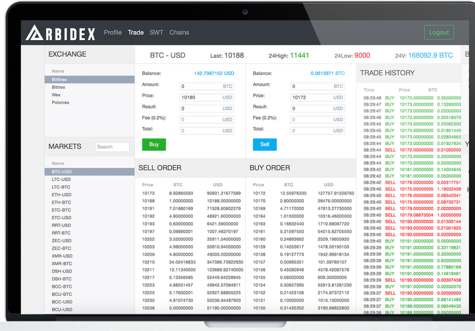Screen dimensions: 475x331
Task: Open the Profile menu item
Action: 113,32
